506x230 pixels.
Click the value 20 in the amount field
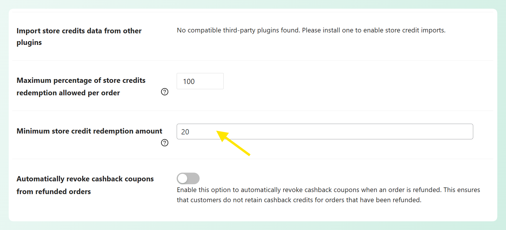point(185,132)
